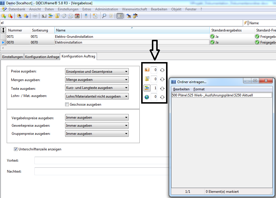
Task: Click the database green up-arrow toolbar icon
Action: pyautogui.click(x=4, y=16)
